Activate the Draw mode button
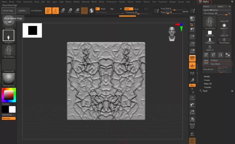Viewport: 235px width, 144px height. 55,11
